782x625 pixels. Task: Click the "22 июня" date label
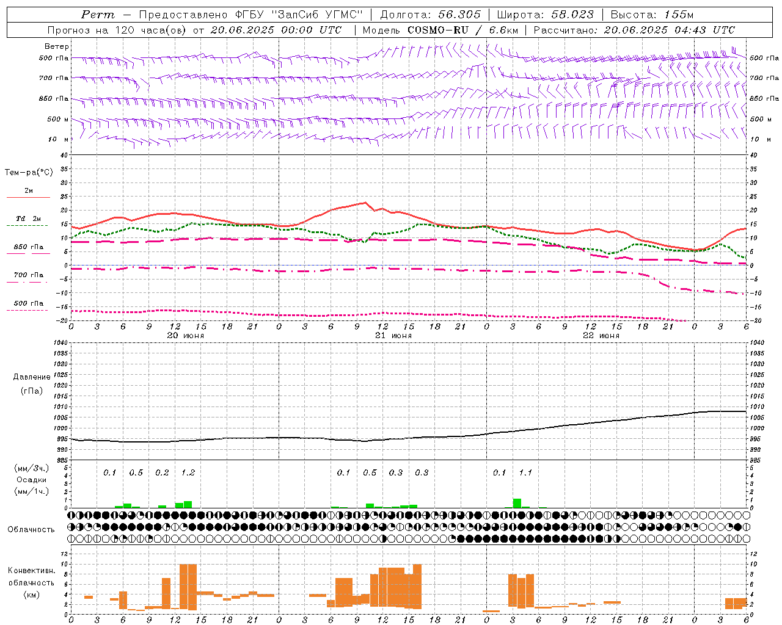[601, 336]
